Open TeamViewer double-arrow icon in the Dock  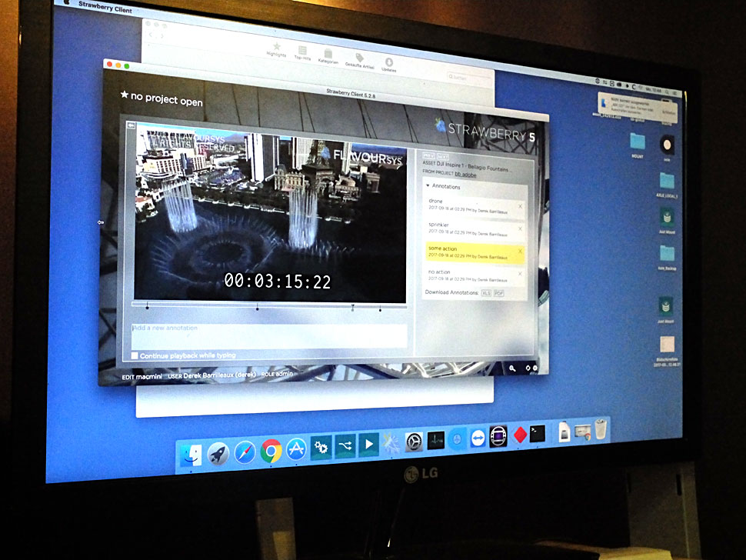[x=478, y=438]
